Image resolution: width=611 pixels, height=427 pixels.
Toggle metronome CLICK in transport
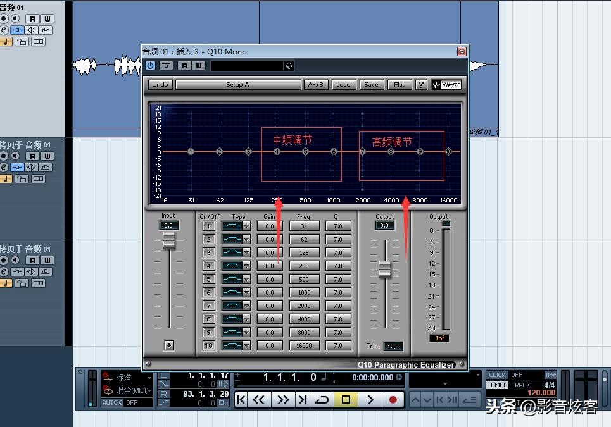(x=497, y=375)
